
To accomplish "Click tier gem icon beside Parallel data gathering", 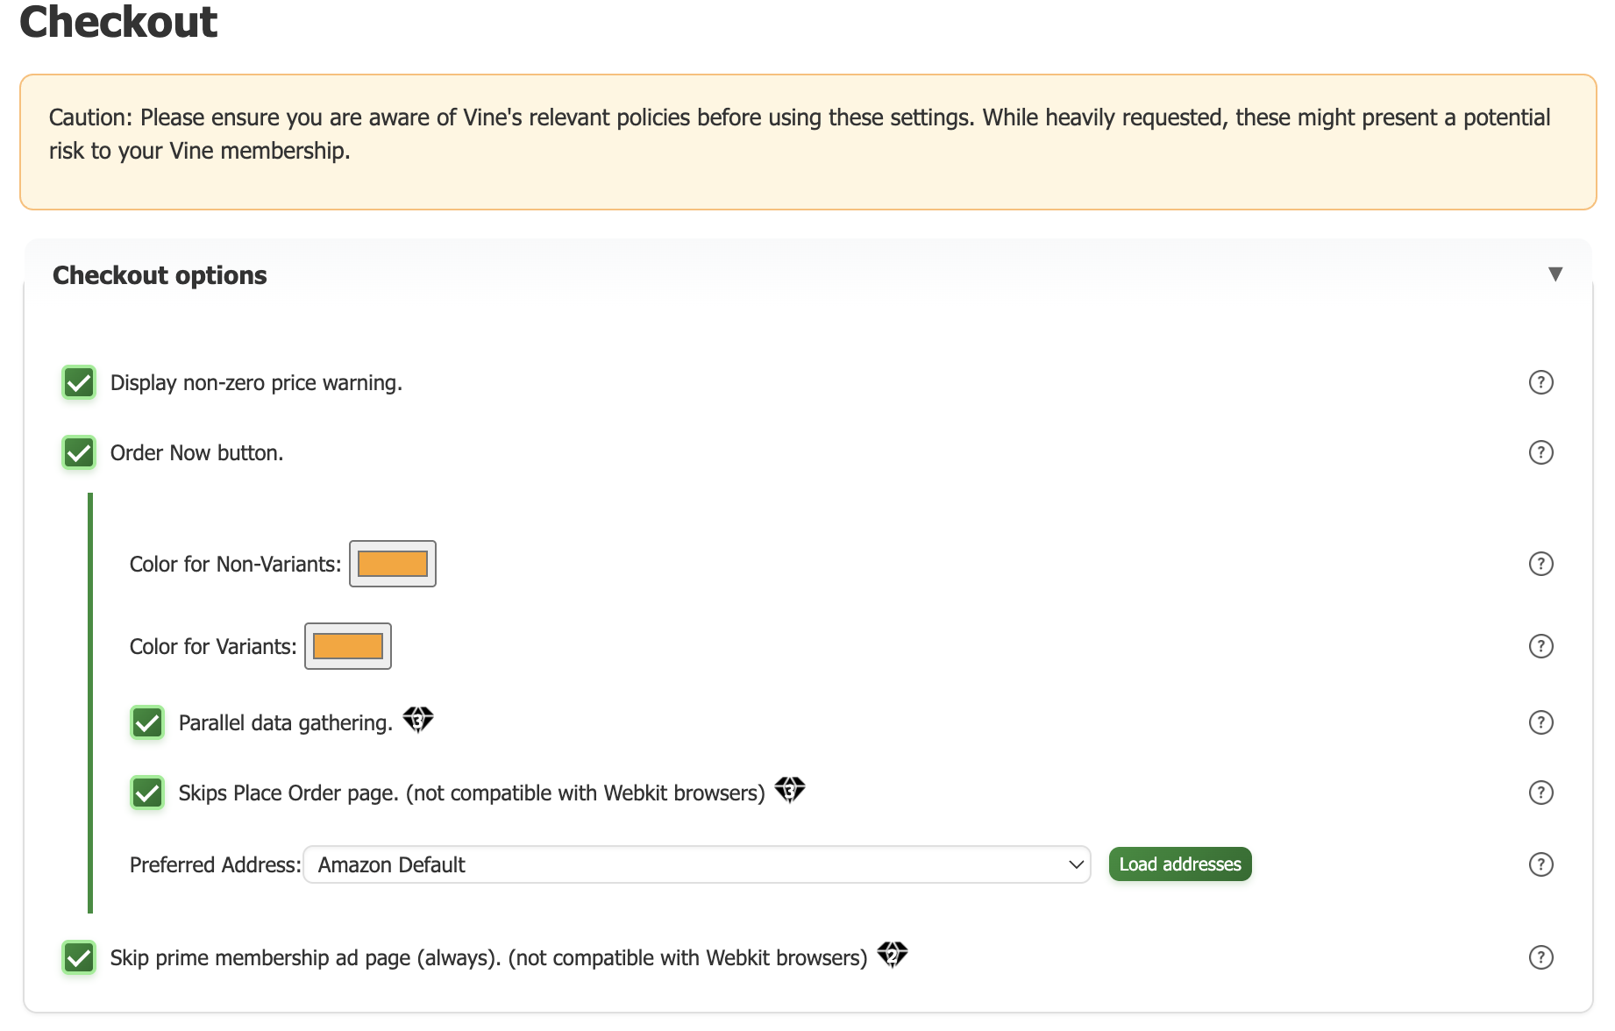I will tap(418, 720).
